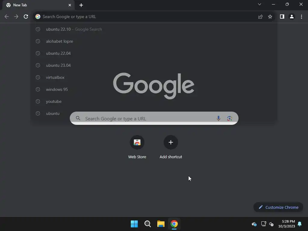Viewport: 308px width, 231px height.
Task: Open the side panel icon
Action: [x=282, y=17]
